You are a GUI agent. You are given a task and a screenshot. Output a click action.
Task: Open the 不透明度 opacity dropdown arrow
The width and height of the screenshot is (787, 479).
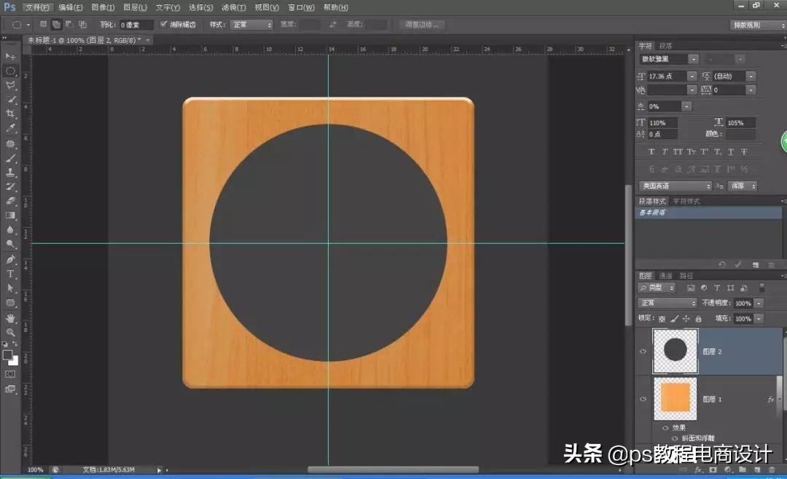(x=759, y=303)
